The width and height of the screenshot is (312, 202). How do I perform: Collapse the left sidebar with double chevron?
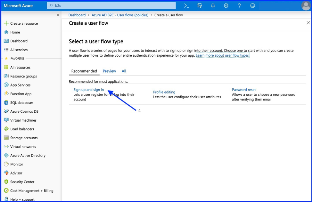pos(58,15)
